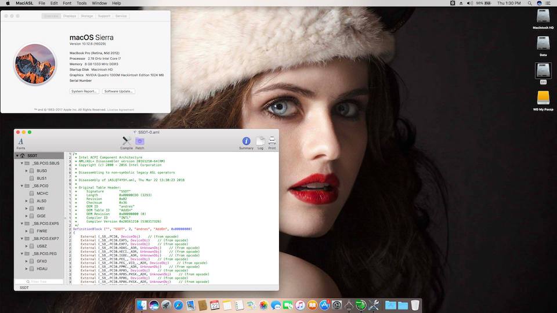This screenshot has height=313, width=557.
Task: Collapse the _SB.PCI0.SBUS tree node
Action: coord(21,163)
